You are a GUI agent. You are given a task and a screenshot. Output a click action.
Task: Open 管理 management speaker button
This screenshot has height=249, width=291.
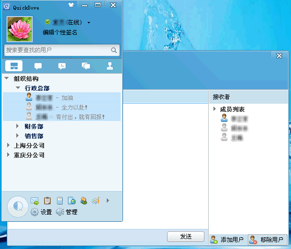(x=67, y=212)
